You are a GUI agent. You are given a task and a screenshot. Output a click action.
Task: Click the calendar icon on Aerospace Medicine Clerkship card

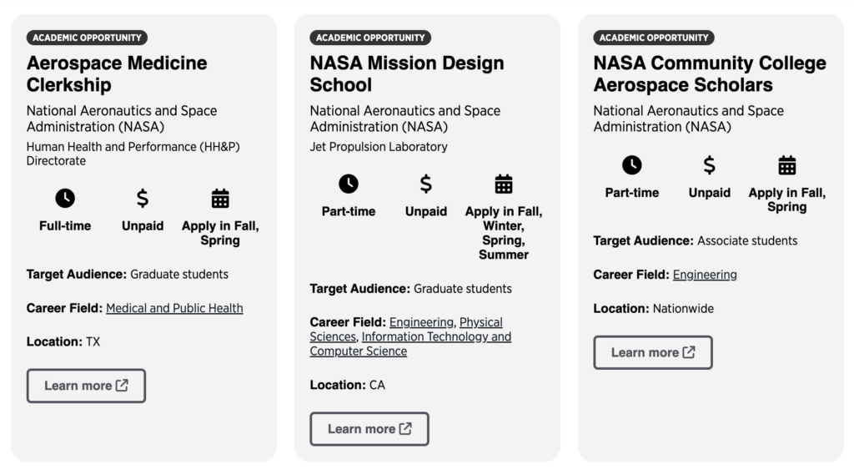coord(220,199)
